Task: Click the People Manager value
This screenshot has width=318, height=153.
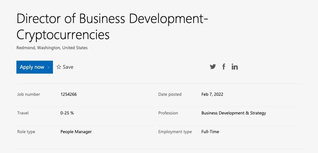Action: click(x=76, y=132)
